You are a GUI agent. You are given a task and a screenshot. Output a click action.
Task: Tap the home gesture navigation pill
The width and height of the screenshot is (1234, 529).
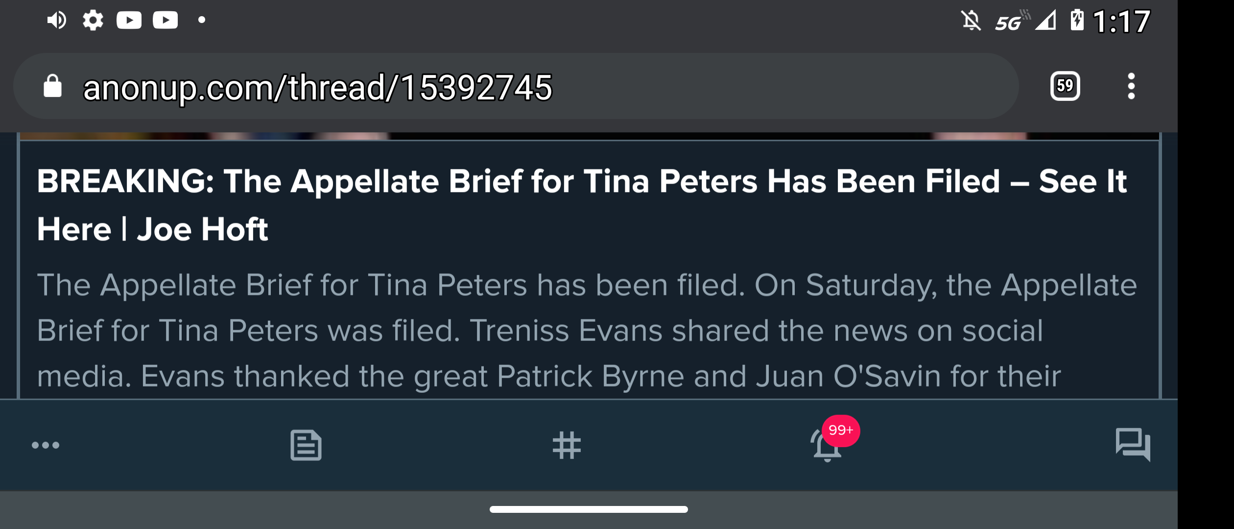point(589,509)
